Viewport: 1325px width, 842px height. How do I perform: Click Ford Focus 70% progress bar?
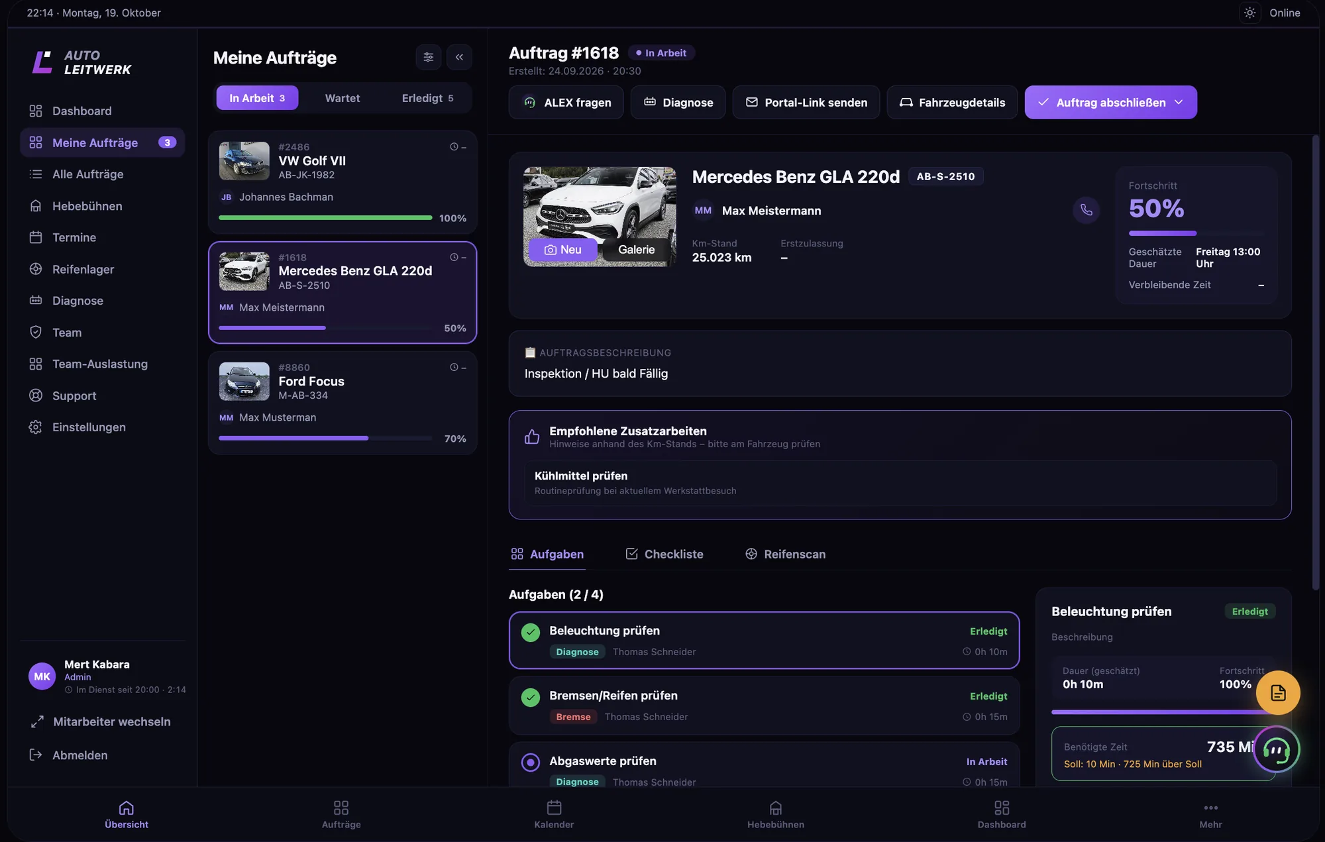point(325,438)
